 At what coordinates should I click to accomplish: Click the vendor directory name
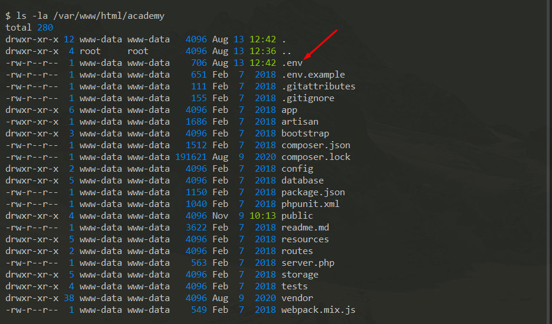(297, 298)
